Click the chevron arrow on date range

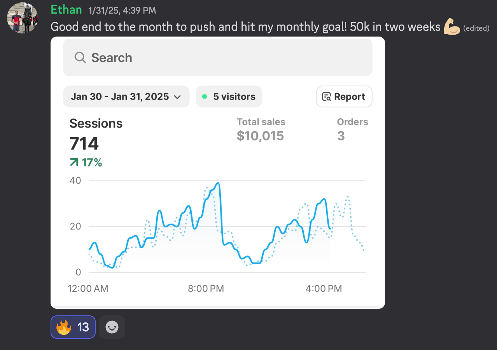coord(177,97)
